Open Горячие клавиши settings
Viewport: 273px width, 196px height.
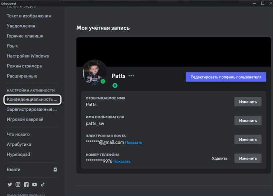[x=25, y=36]
